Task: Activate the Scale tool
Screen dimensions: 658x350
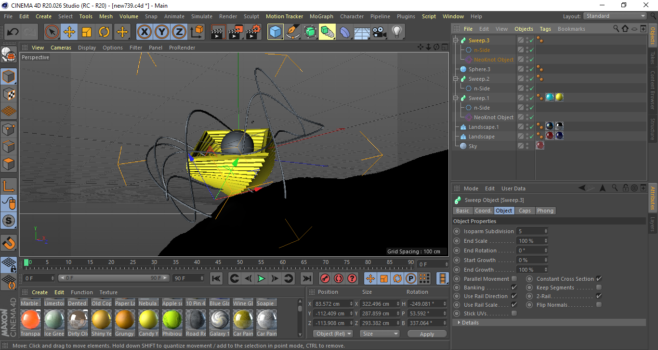Action: coord(87,32)
